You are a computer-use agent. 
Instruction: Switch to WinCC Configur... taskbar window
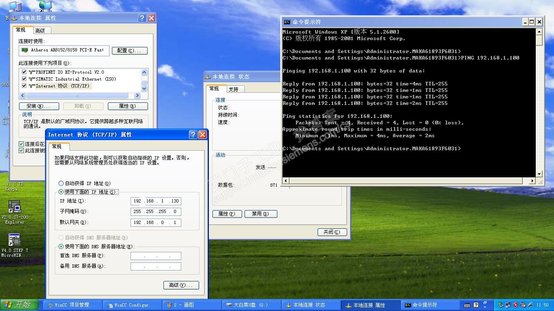(132, 305)
